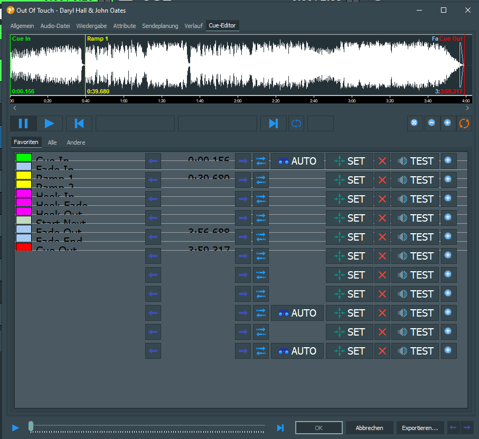Viewport: 479px width, 439px height.
Task: Jump to previous cue marker in transport toolbar
Action: tap(79, 123)
